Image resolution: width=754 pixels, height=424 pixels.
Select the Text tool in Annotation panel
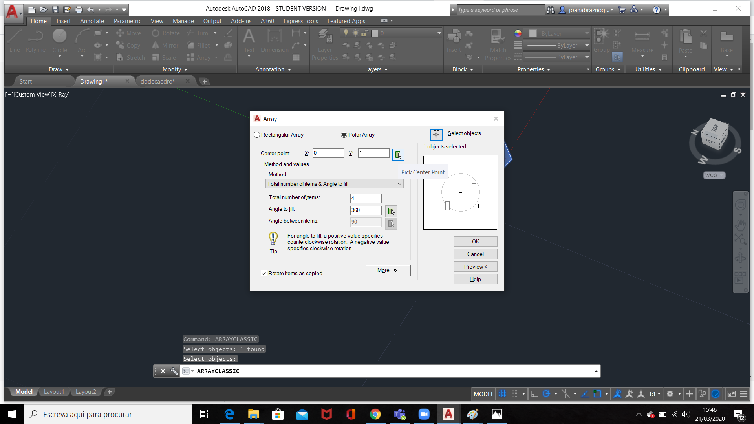249,41
